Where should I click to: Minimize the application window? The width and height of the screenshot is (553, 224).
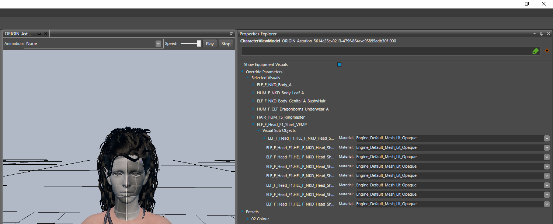510,4
